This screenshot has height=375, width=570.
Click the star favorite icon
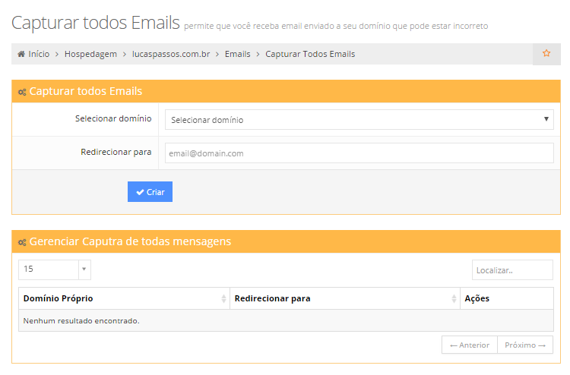tap(546, 54)
